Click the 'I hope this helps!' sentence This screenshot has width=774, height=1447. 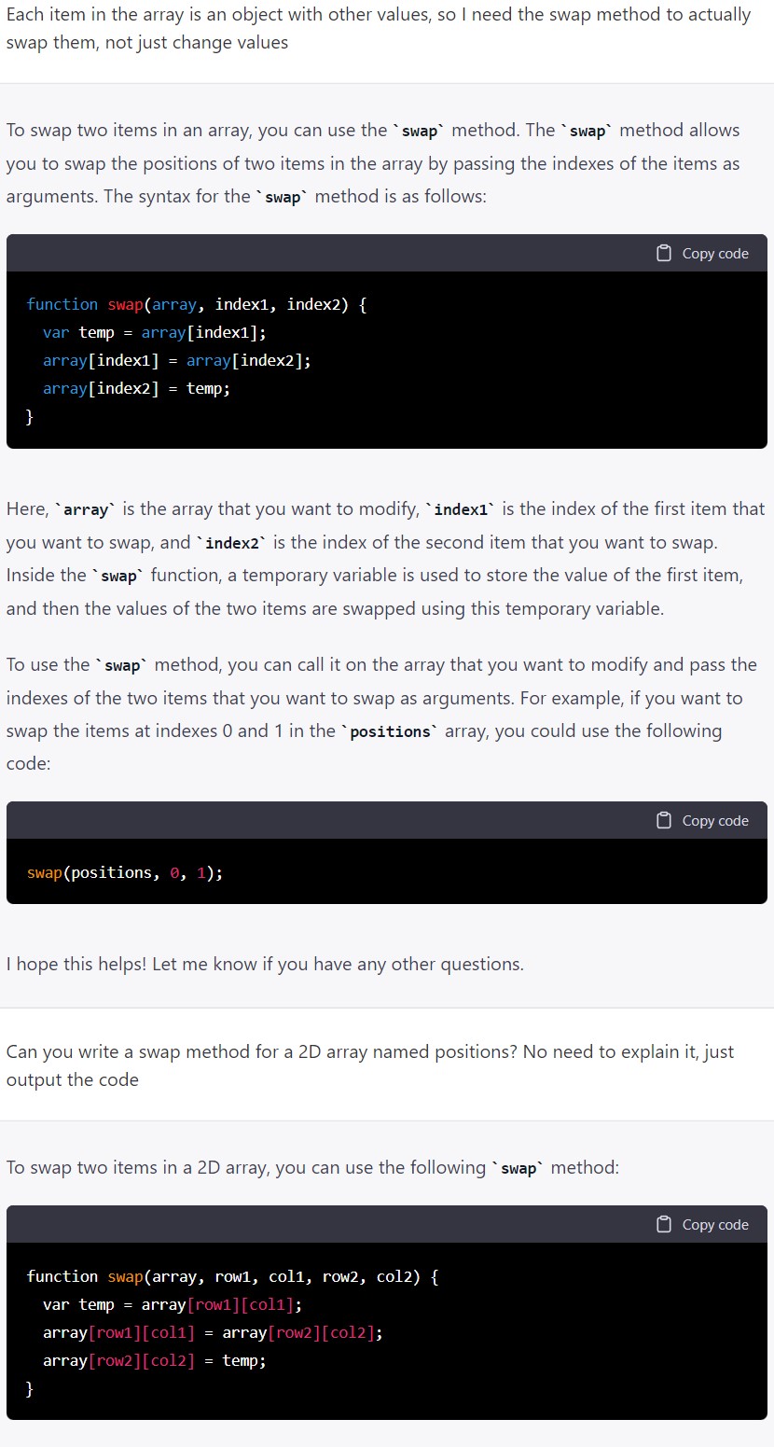(x=265, y=964)
